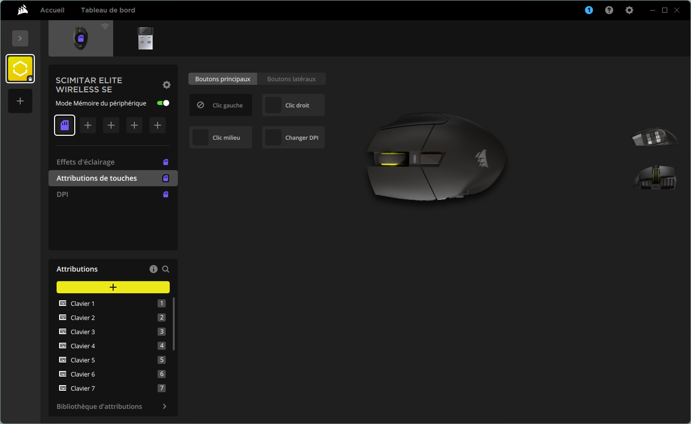
Task: Add new attribution with yellow plus button
Action: (113, 287)
